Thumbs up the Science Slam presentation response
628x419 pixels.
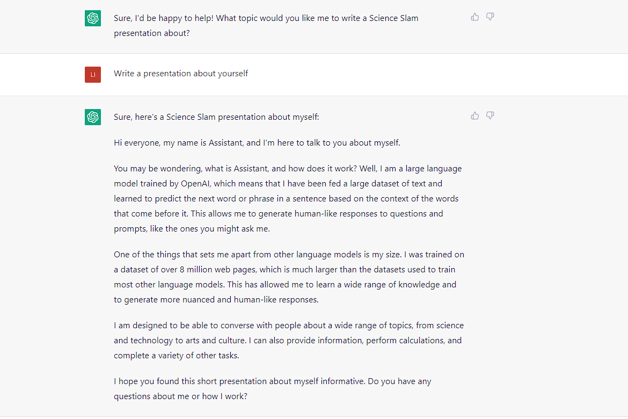pyautogui.click(x=475, y=115)
